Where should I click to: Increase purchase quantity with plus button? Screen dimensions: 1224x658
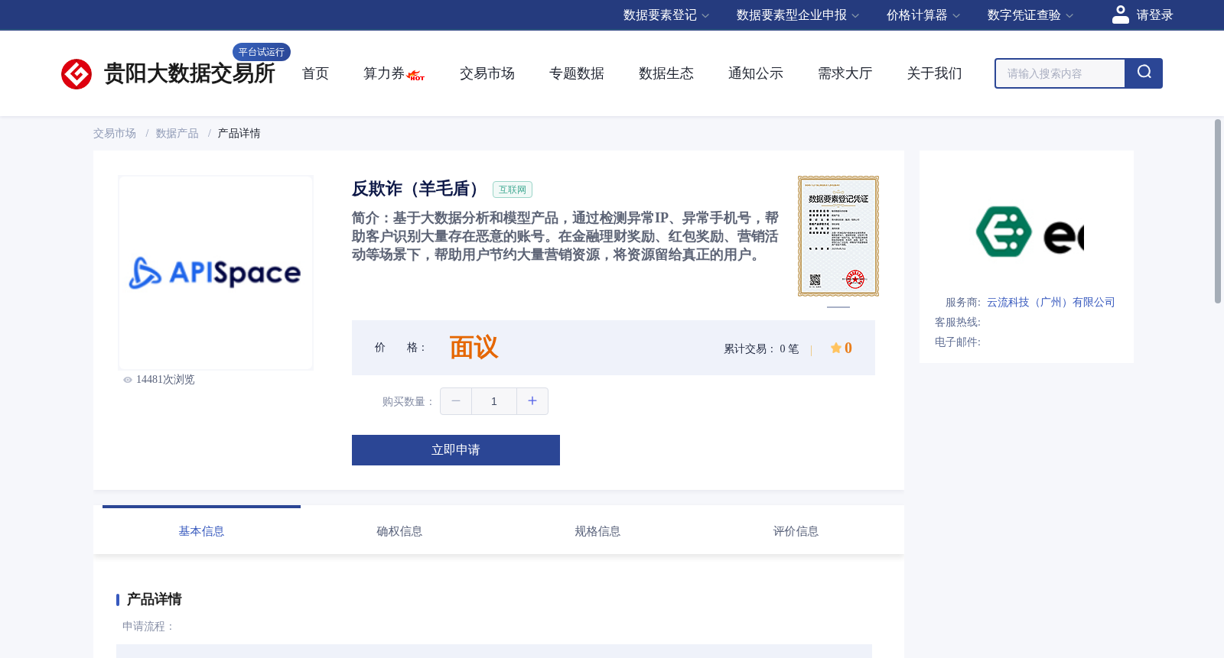[x=532, y=401]
